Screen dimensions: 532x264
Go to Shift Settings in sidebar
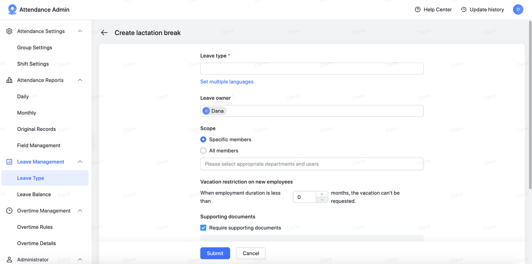(33, 64)
